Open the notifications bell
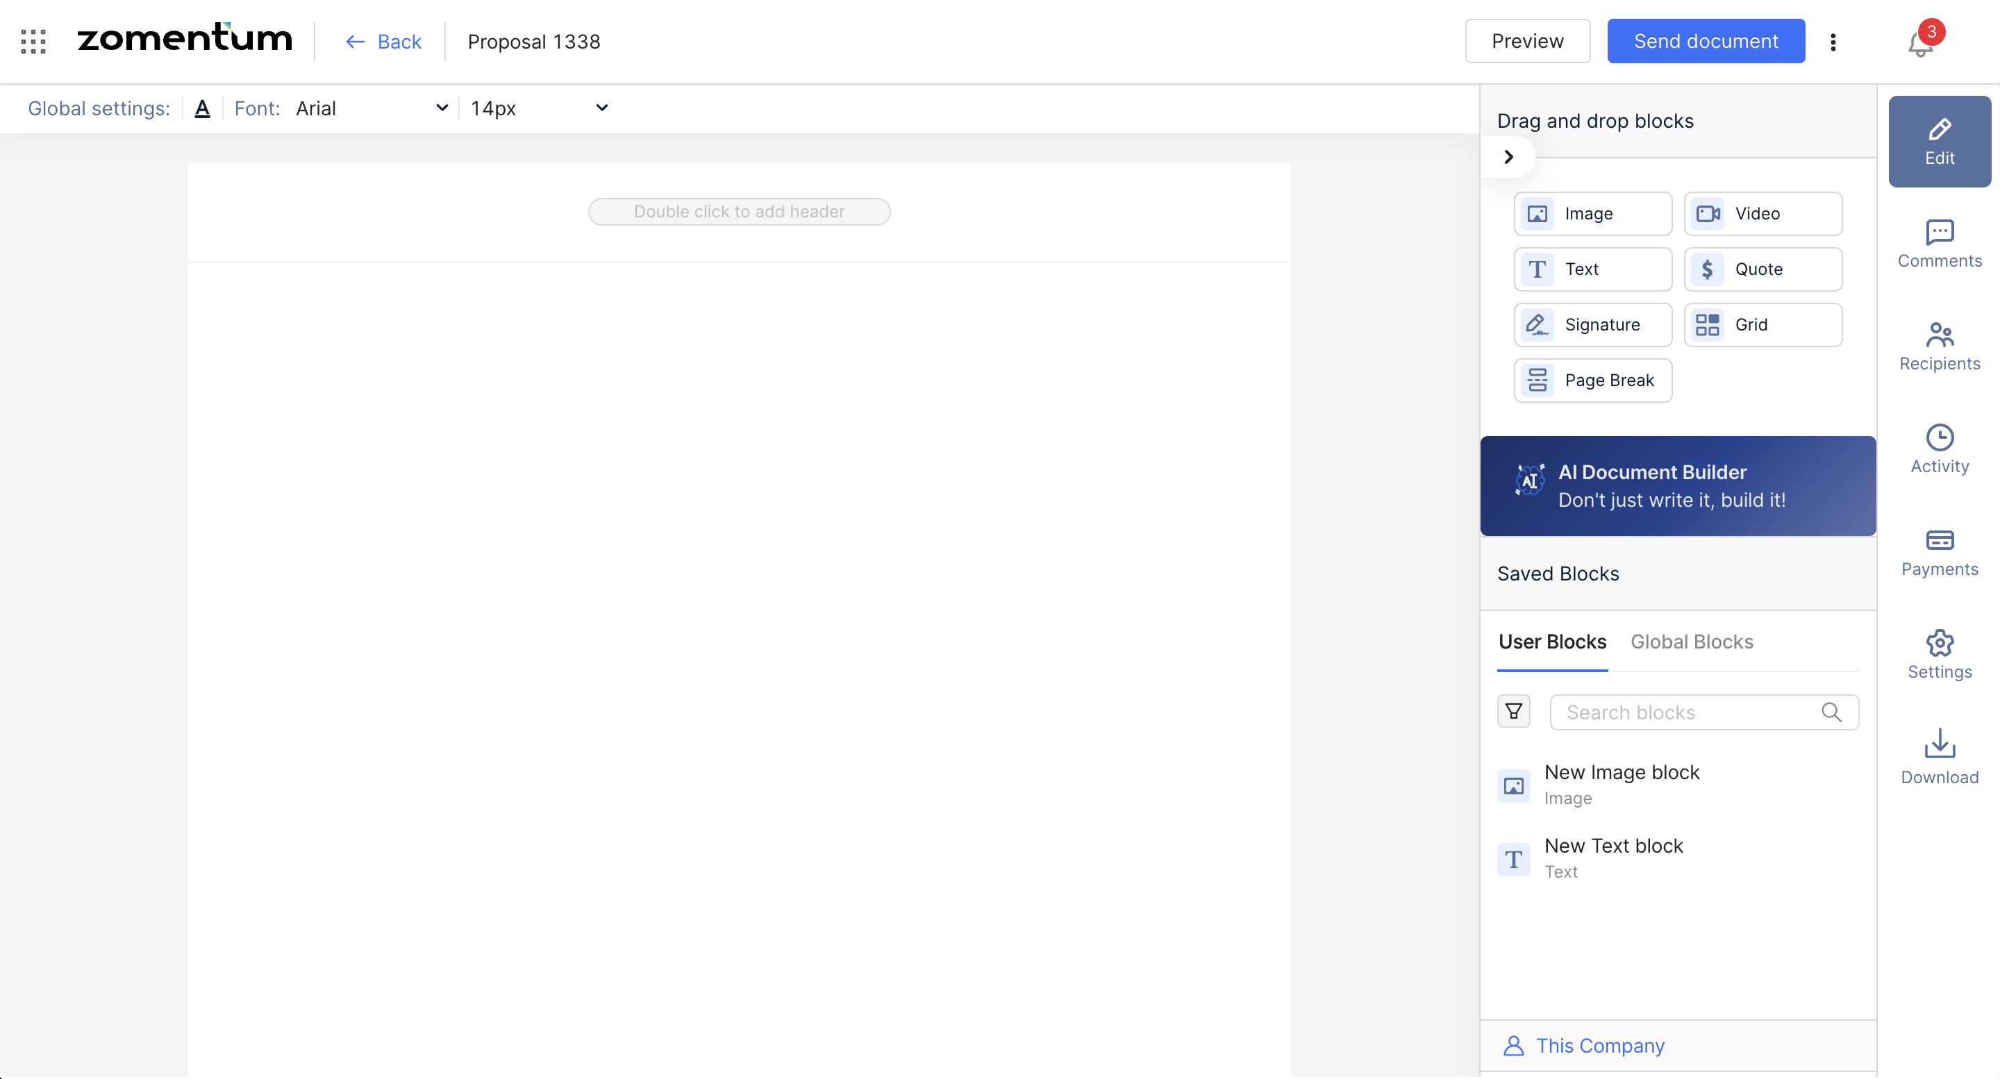The height and width of the screenshot is (1079, 2000). point(1920,42)
